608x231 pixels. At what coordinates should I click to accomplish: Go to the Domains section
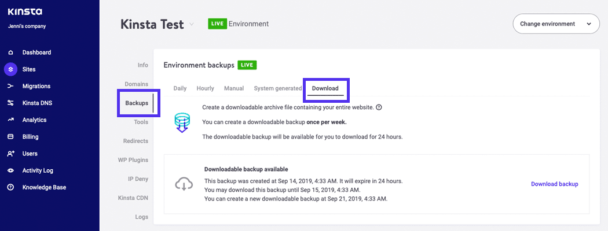pos(136,84)
